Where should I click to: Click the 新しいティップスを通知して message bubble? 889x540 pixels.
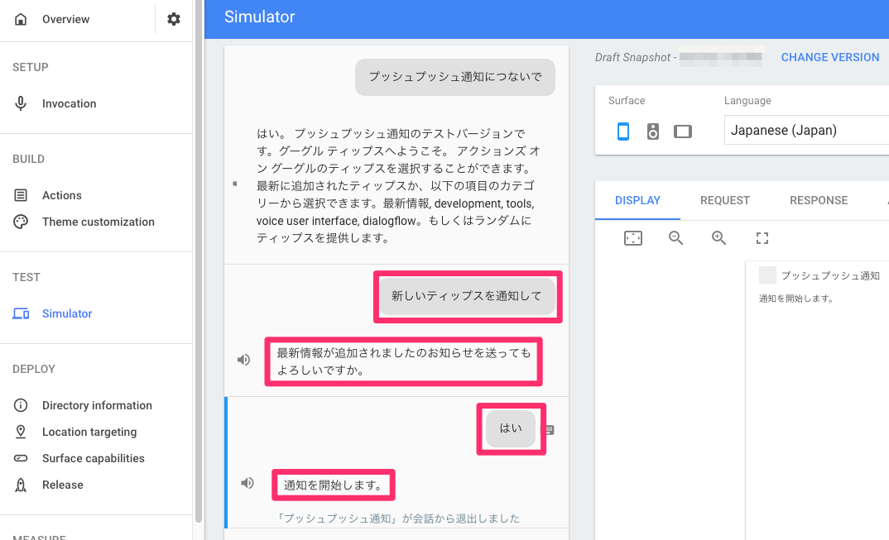click(467, 295)
